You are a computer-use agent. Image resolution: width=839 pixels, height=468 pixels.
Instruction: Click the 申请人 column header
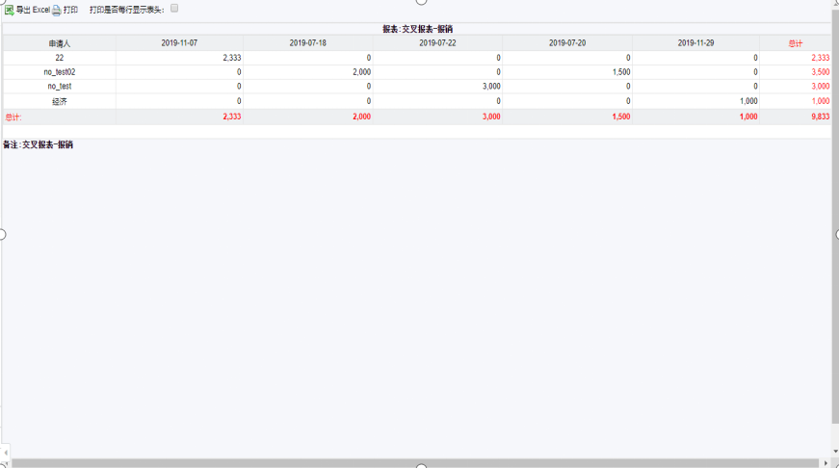[60, 43]
